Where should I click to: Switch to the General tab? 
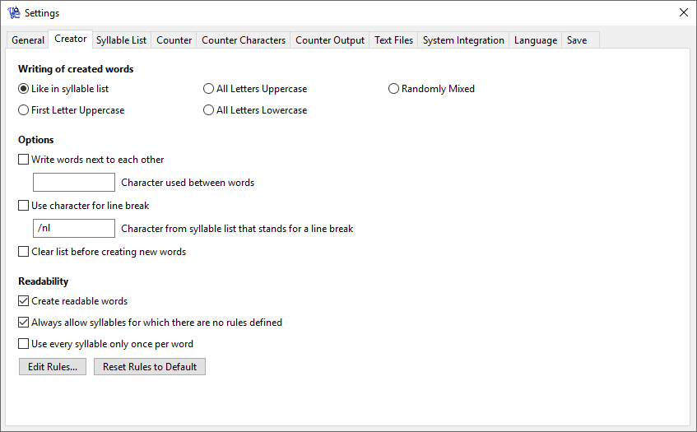[28, 40]
